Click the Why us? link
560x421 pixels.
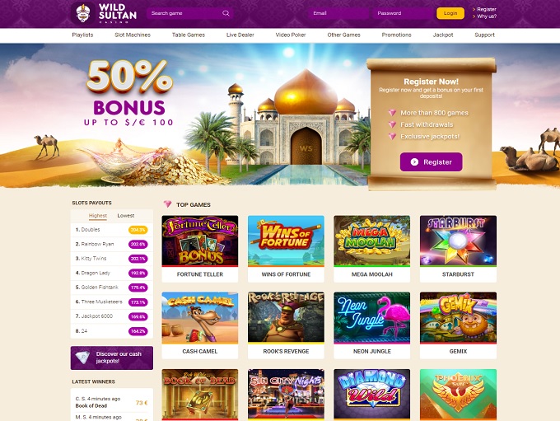pos(487,16)
